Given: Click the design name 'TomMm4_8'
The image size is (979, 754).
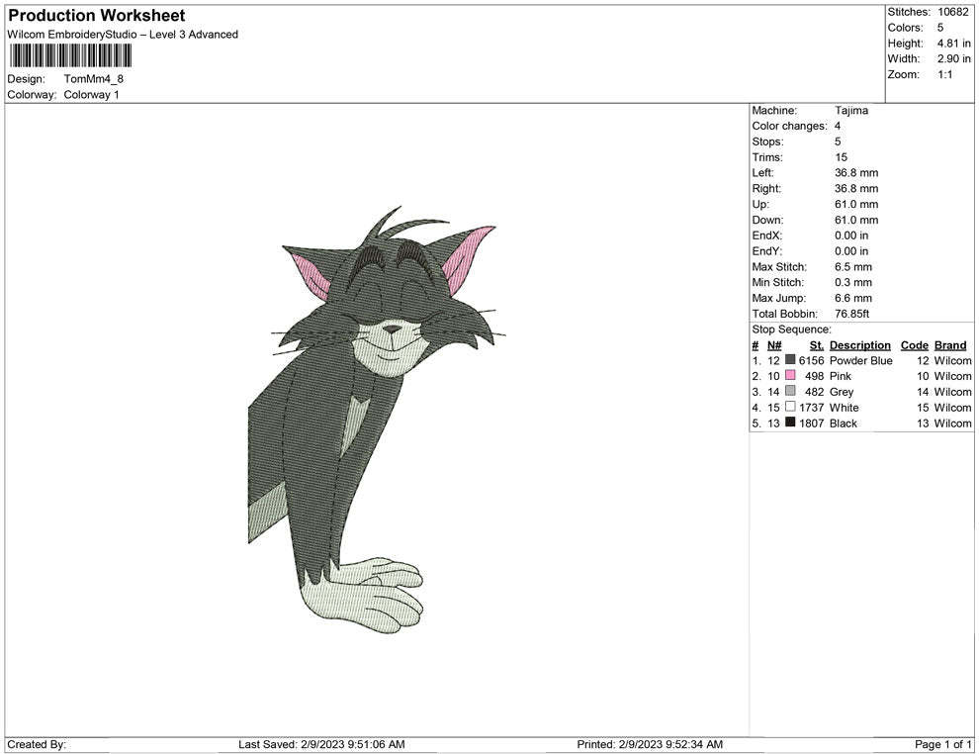Looking at the screenshot, I should (x=94, y=79).
